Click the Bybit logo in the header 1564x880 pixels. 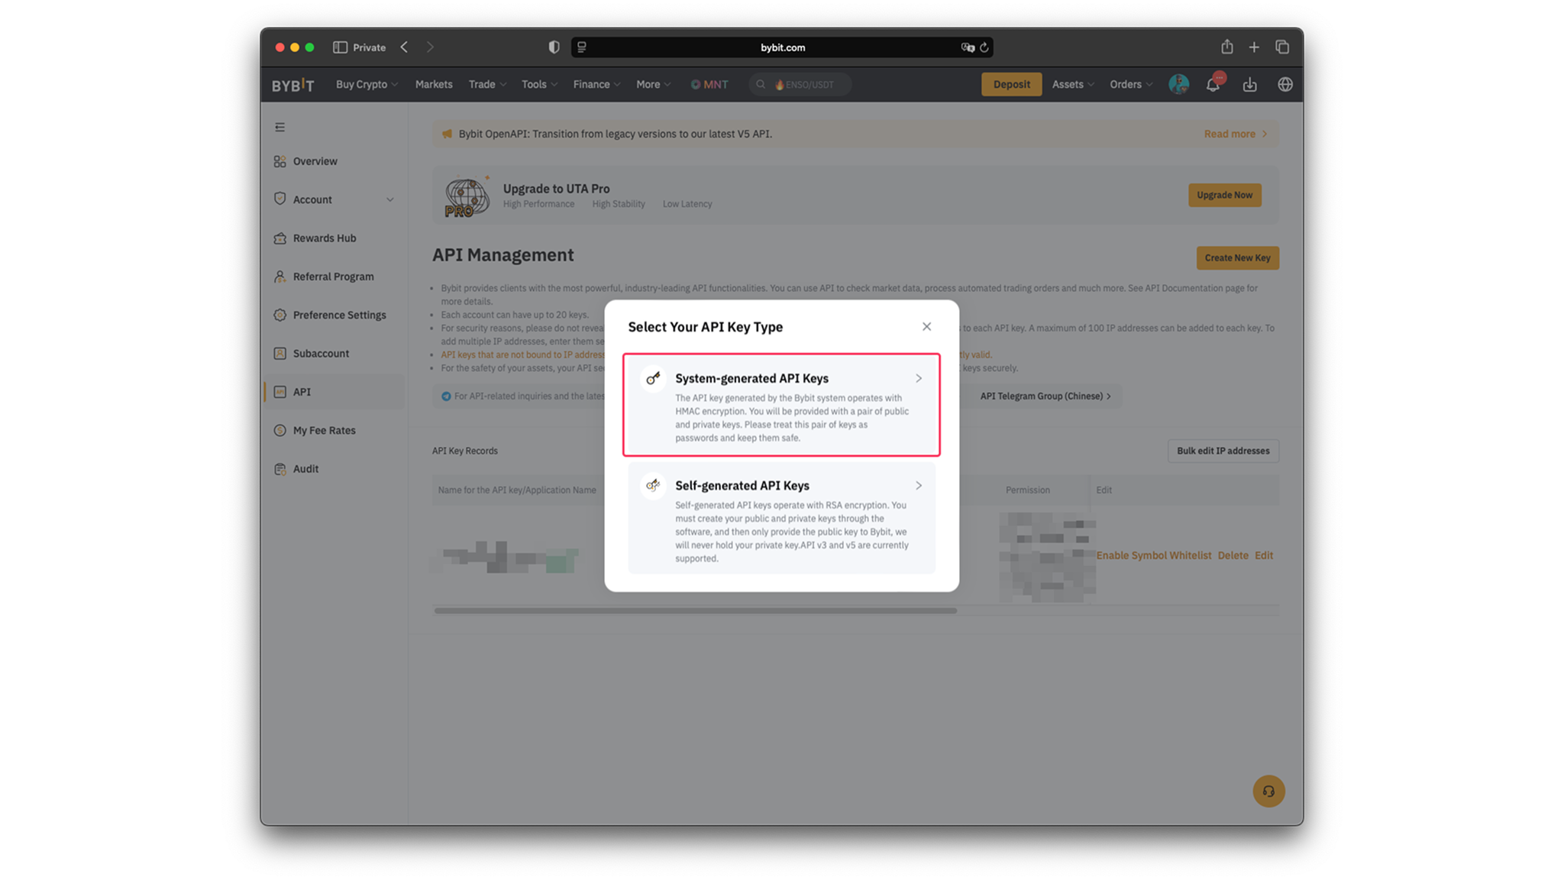[x=292, y=85]
